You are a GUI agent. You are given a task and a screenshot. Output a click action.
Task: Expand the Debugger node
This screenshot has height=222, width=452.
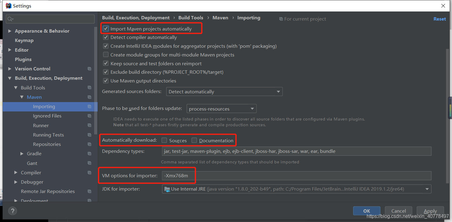(x=16, y=182)
